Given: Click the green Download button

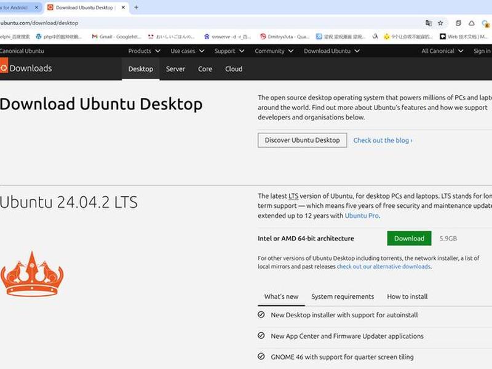Looking at the screenshot, I should 409,239.
